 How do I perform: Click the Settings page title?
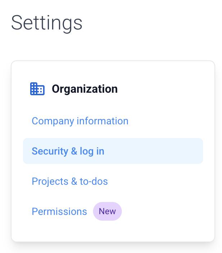coord(47,23)
